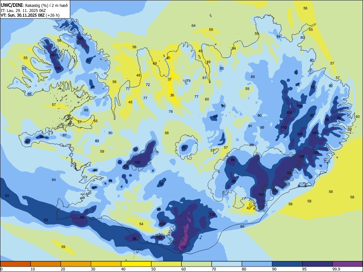
Task: Click the map value 45
Action: pyautogui.click(x=131, y=102)
